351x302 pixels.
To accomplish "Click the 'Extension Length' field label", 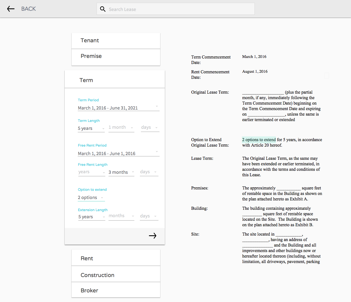I will click(93, 210).
